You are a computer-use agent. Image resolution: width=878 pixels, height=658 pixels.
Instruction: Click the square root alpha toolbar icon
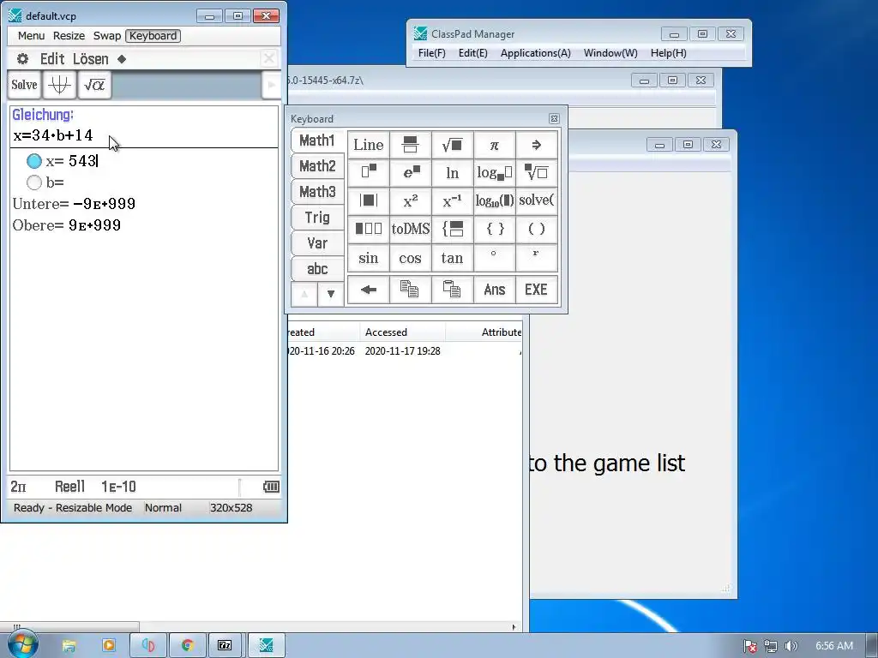pyautogui.click(x=94, y=85)
